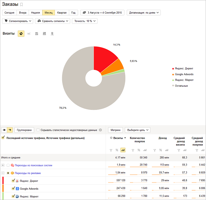Click the Яндекс: Директ legend entry
Screen dimensions: 206x200
pyautogui.click(x=183, y=69)
